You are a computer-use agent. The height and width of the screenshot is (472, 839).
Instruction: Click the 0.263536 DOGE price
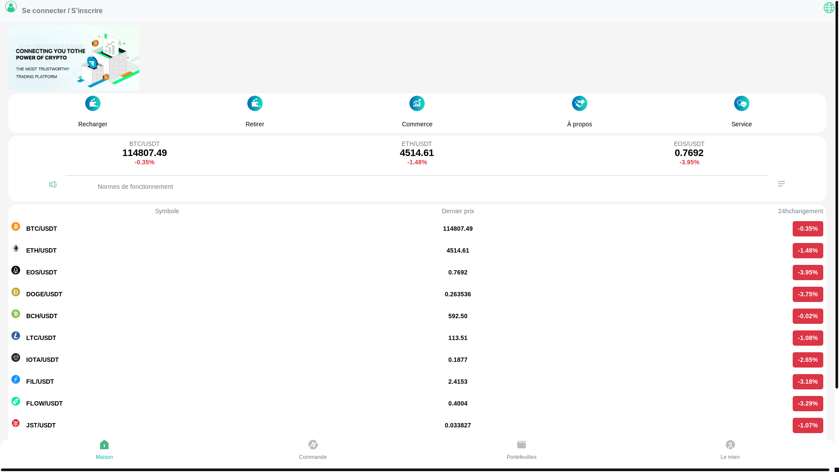(458, 294)
